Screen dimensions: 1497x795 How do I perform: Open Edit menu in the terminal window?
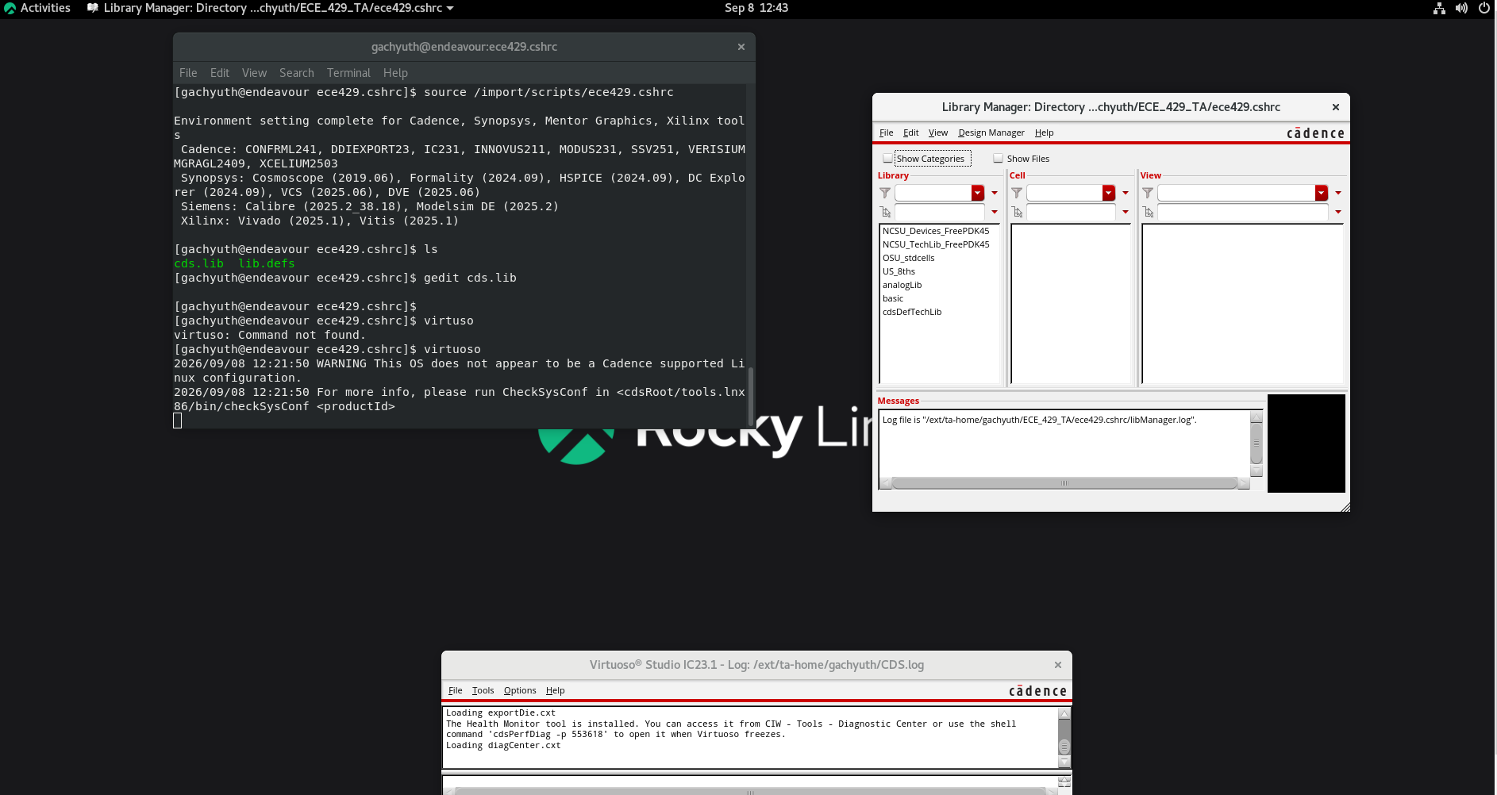point(220,73)
